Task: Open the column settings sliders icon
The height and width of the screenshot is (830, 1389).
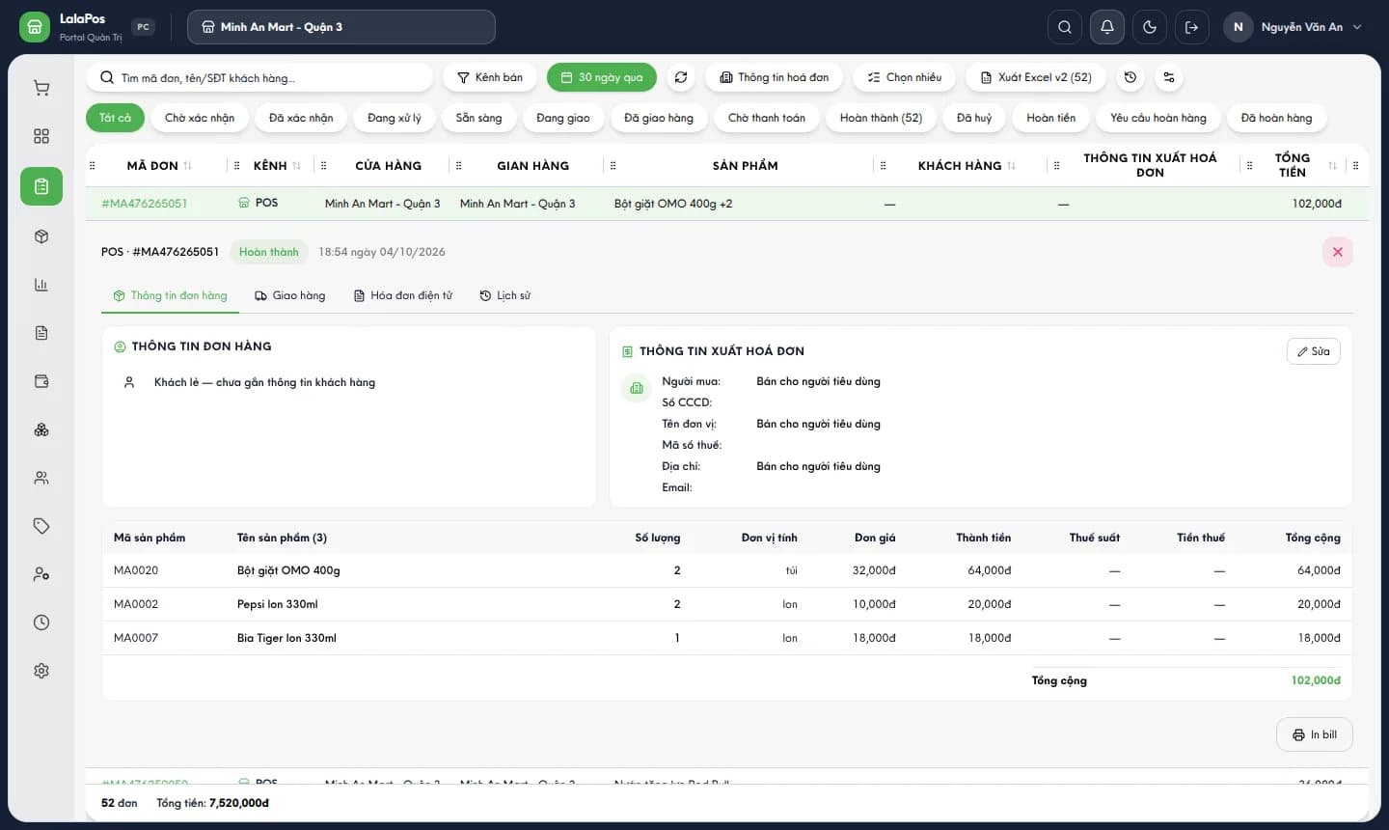Action: pos(1169,77)
